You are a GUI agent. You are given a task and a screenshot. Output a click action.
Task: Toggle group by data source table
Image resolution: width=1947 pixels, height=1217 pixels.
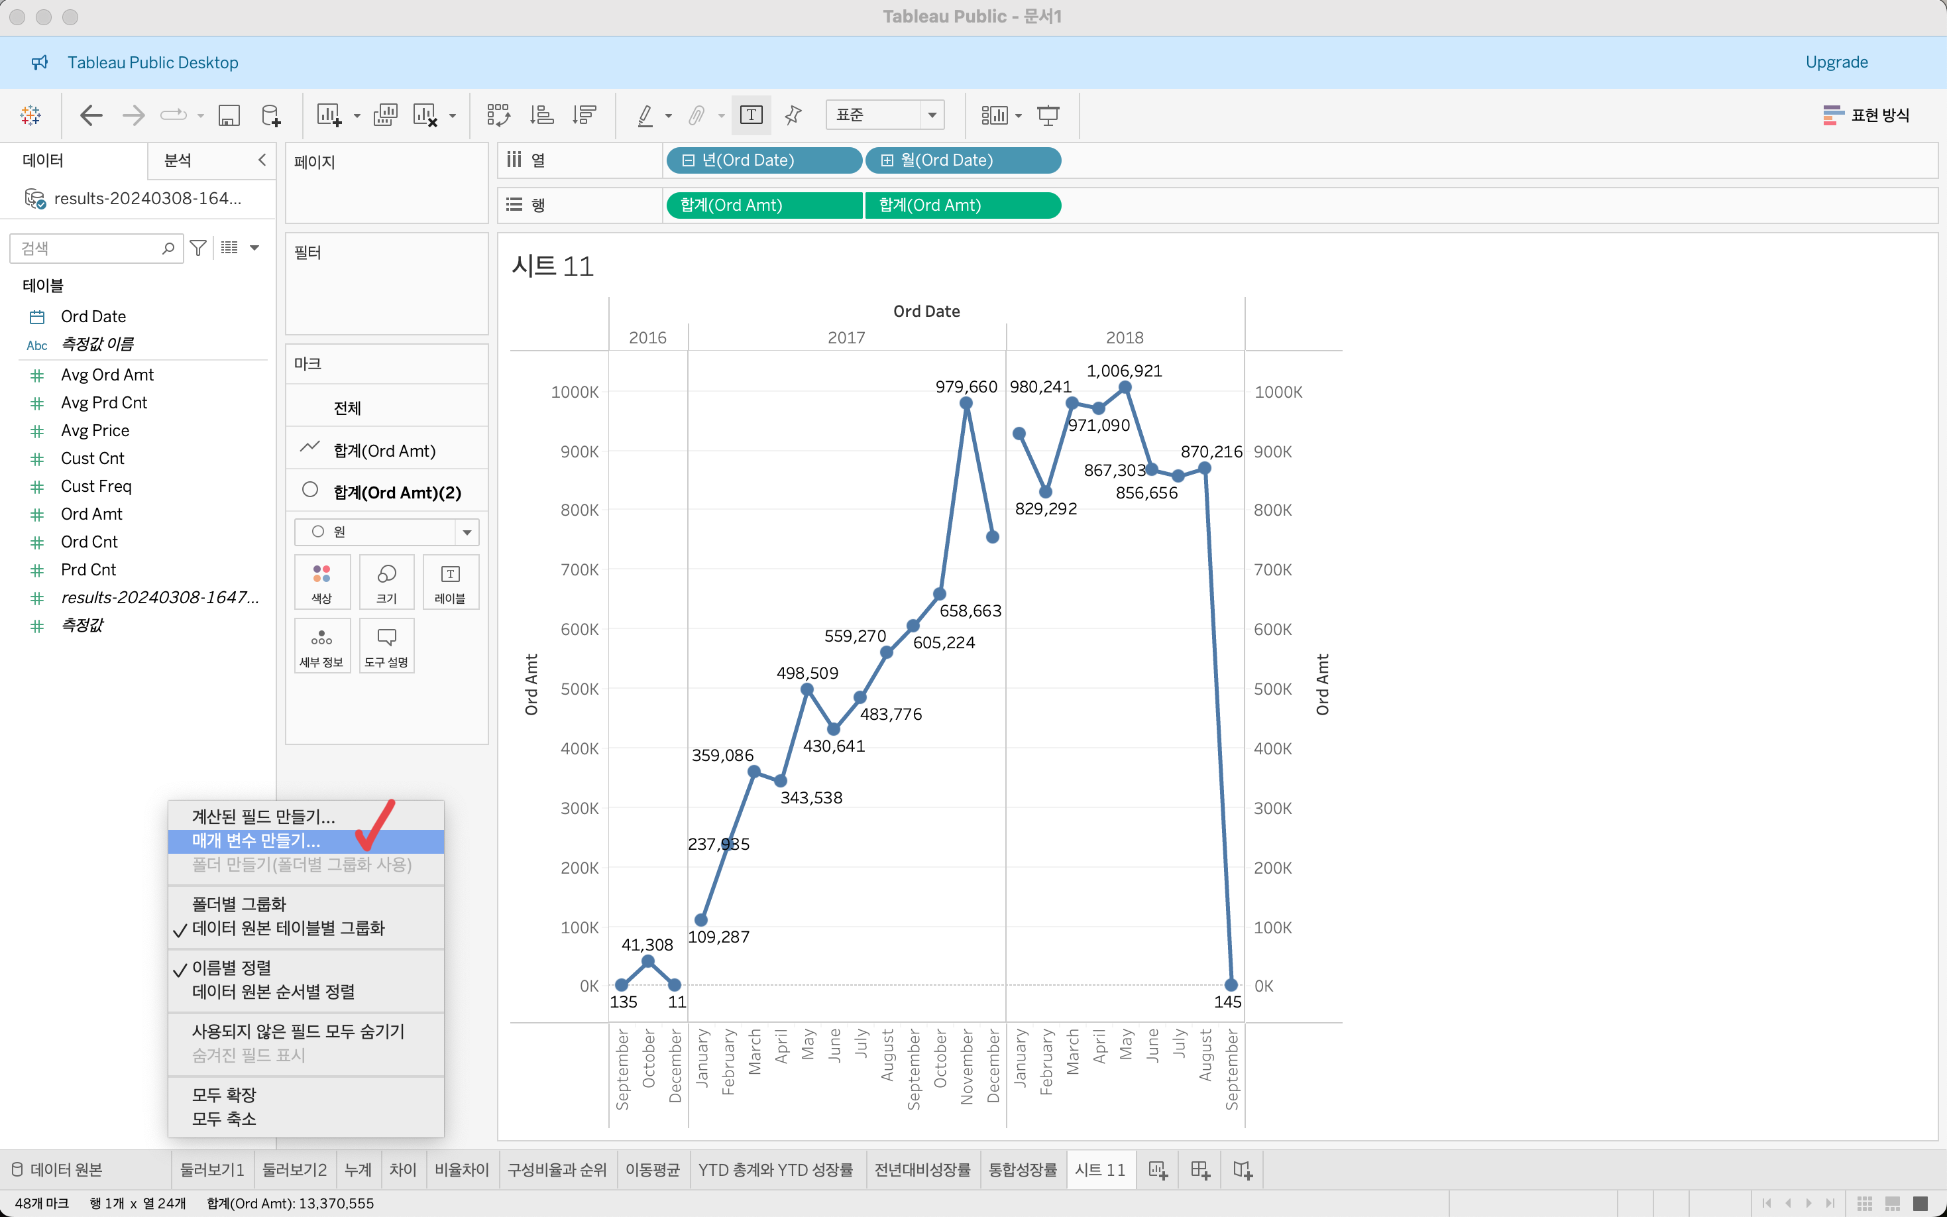click(288, 928)
